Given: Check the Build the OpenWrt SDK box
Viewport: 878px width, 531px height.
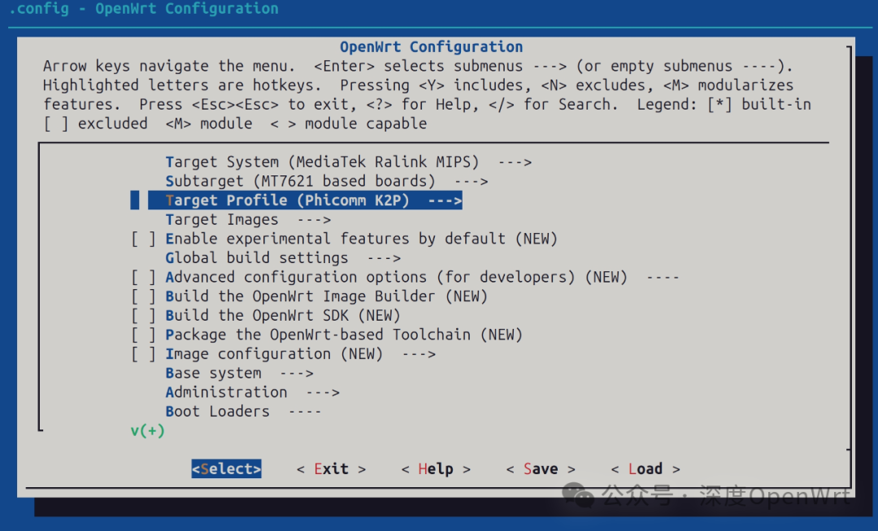Looking at the screenshot, I should coord(143,316).
